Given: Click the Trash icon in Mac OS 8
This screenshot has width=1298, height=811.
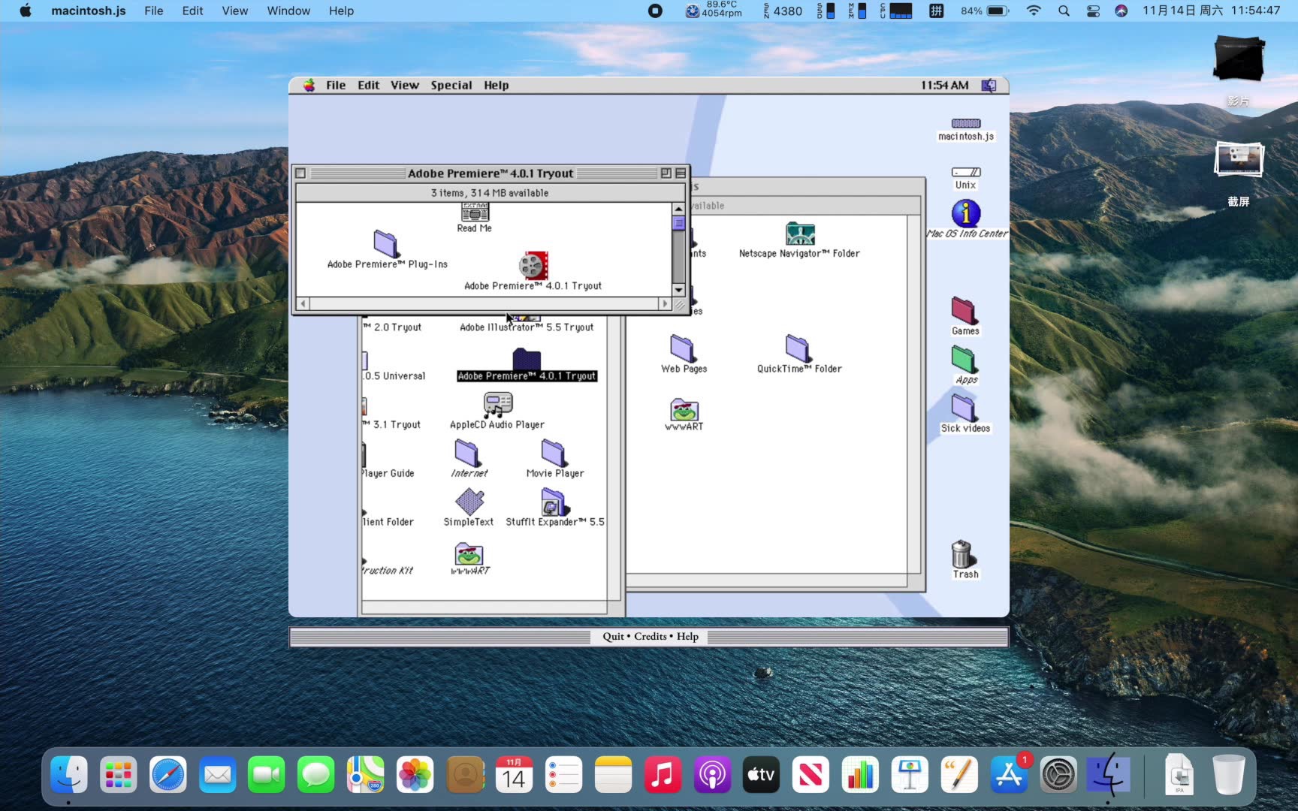Looking at the screenshot, I should pos(964,554).
